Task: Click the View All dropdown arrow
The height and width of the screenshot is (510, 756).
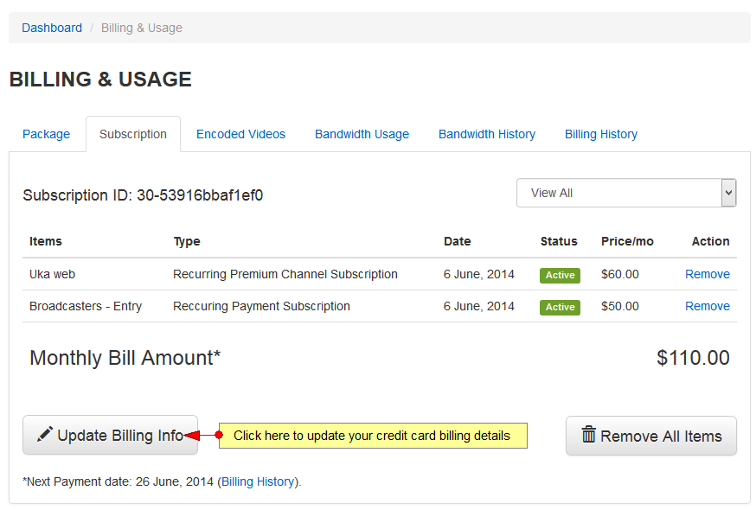Action: 728,193
